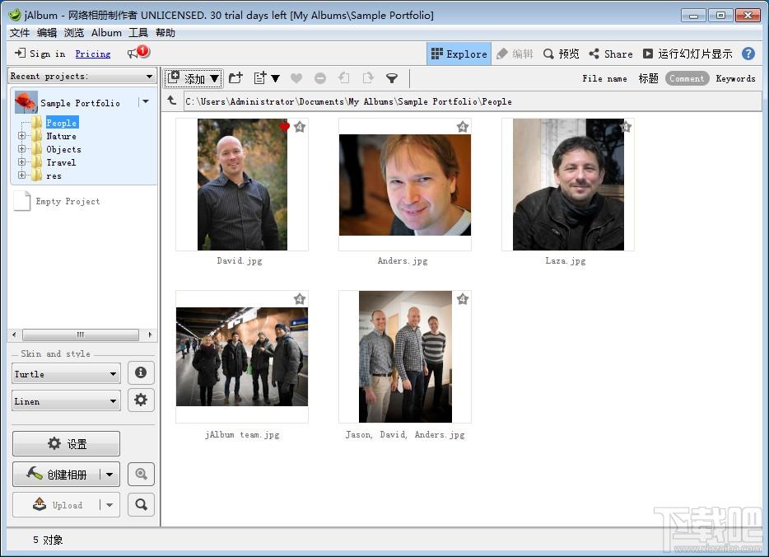
Task: Click the 设置 settings button
Action: pyautogui.click(x=66, y=443)
